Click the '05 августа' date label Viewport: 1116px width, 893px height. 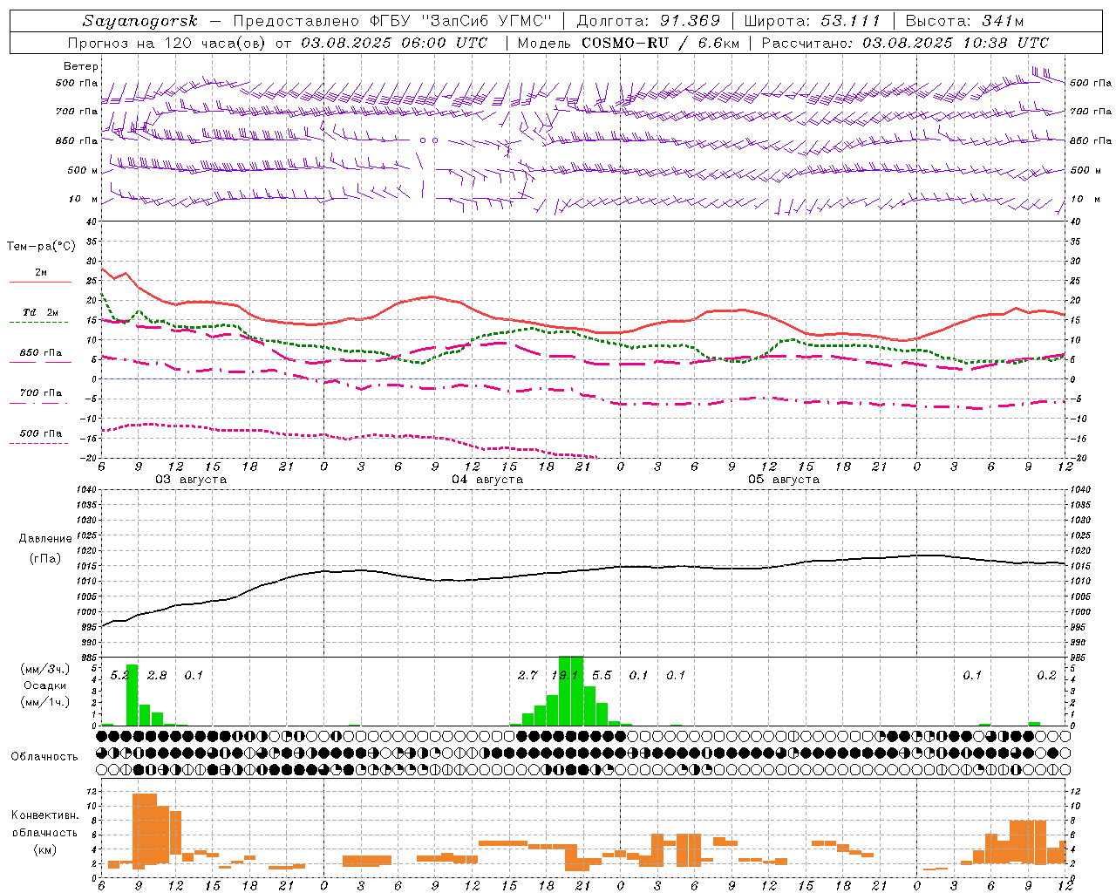pyautogui.click(x=784, y=480)
